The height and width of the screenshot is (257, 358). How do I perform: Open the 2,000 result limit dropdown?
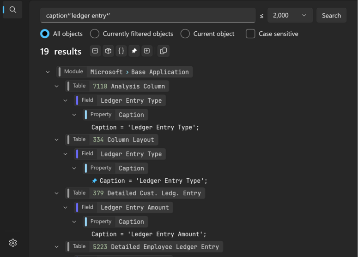pos(290,15)
